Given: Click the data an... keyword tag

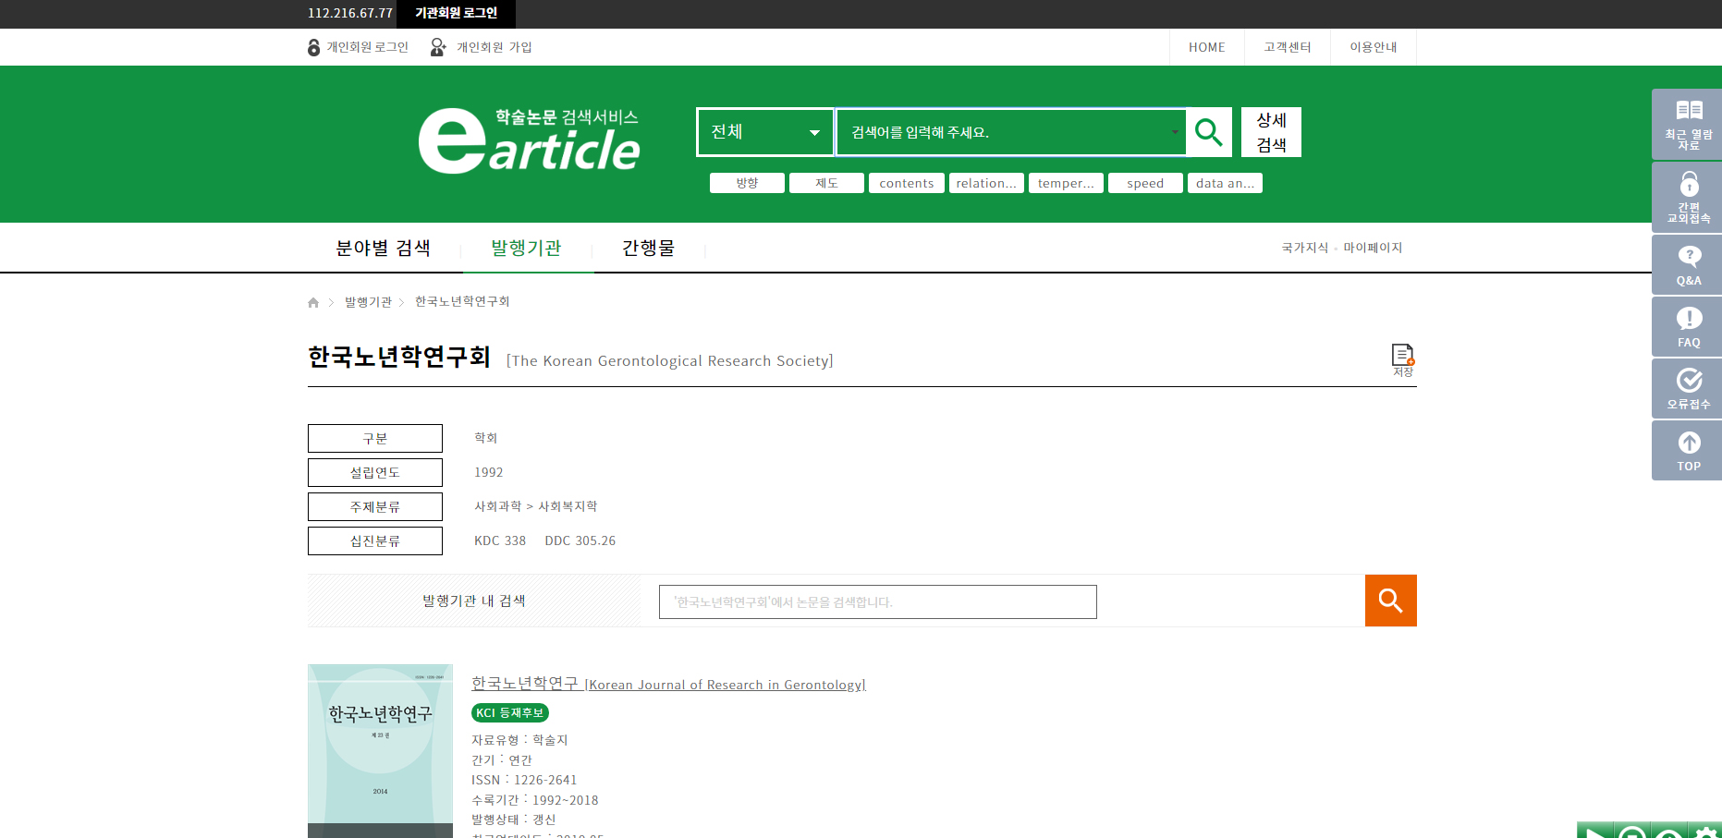Looking at the screenshot, I should point(1225,183).
